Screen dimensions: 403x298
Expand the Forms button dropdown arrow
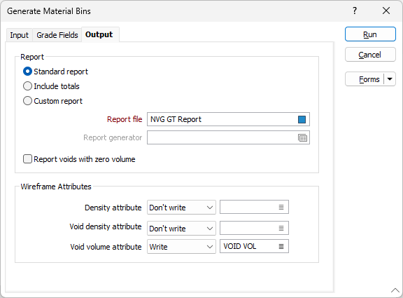tap(390, 79)
